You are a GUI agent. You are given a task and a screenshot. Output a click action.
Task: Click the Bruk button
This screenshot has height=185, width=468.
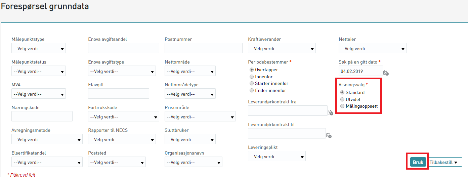point(418,162)
